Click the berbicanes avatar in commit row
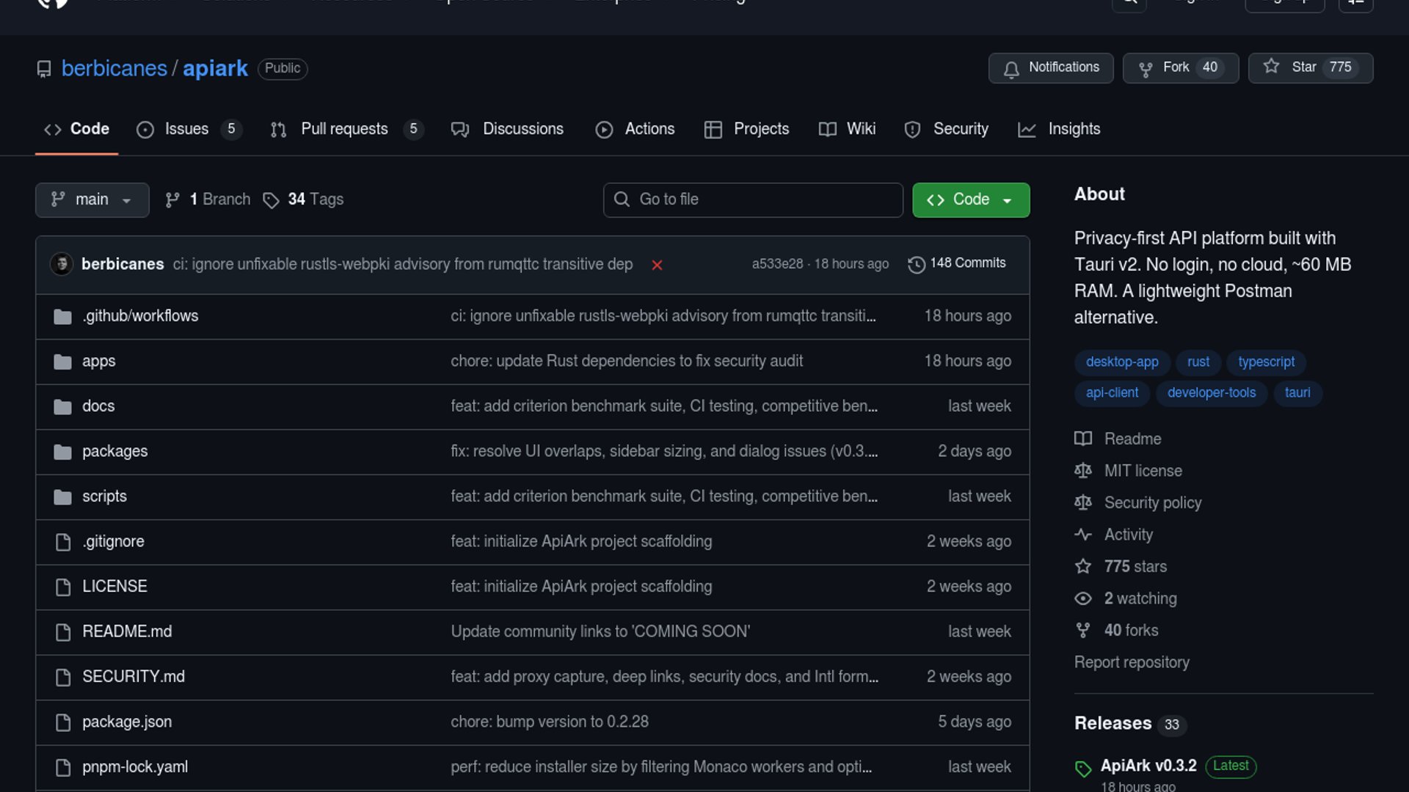This screenshot has width=1409, height=792. click(62, 264)
